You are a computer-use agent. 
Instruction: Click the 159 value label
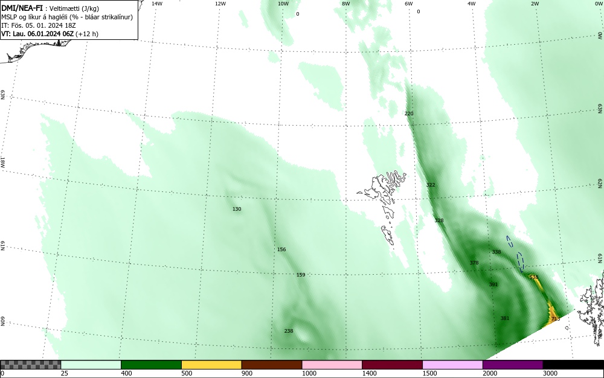[301, 275]
